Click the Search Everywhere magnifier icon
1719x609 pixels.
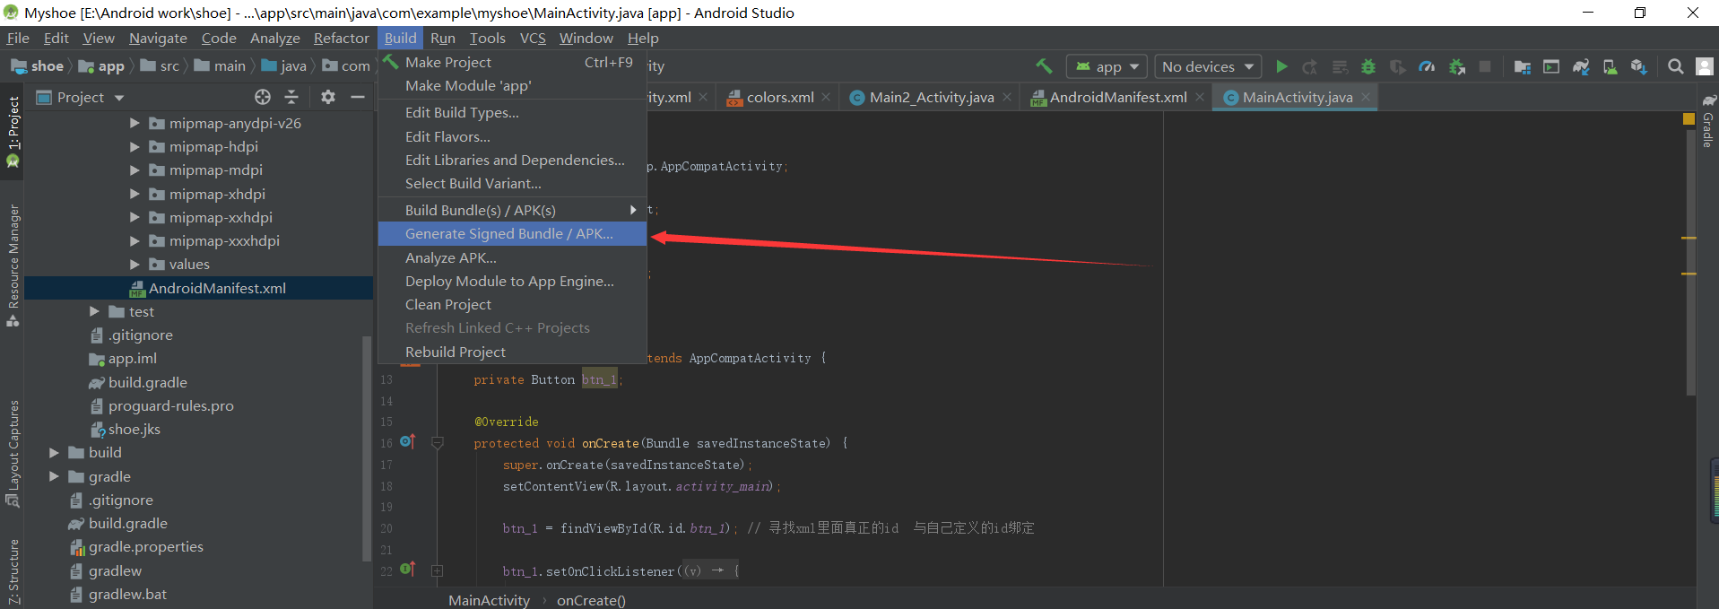point(1675,66)
